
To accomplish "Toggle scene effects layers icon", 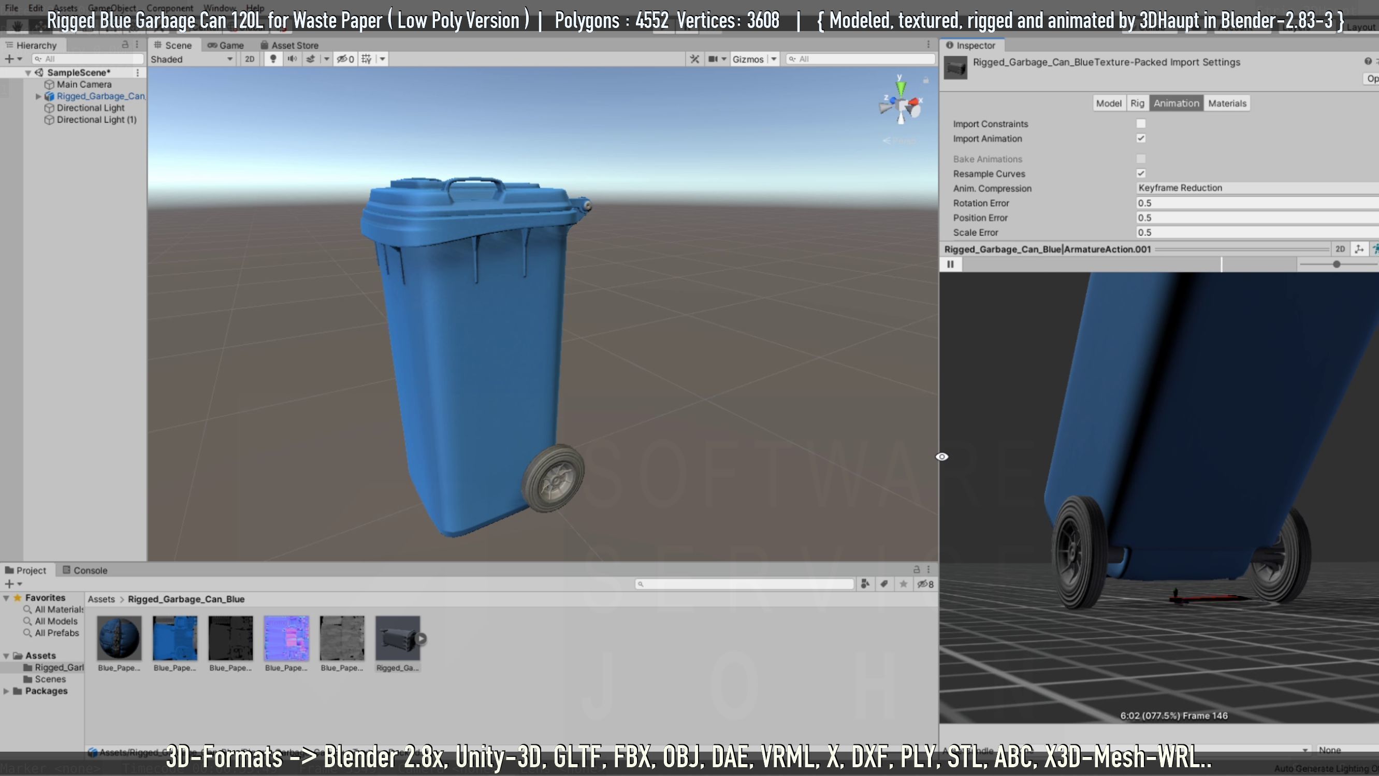I will click(311, 59).
